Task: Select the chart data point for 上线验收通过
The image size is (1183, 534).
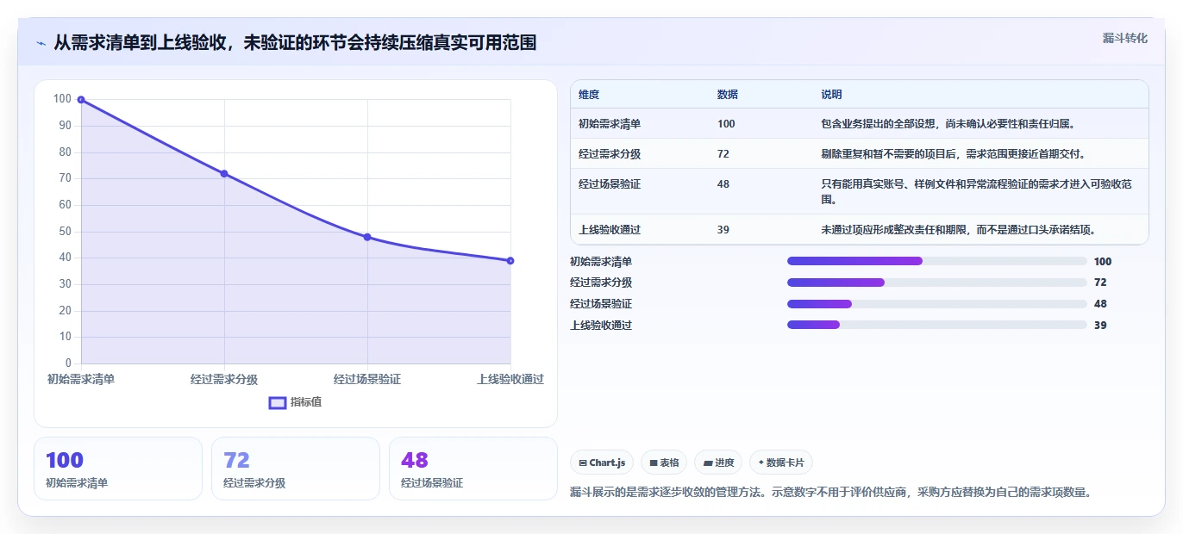Action: tap(510, 261)
